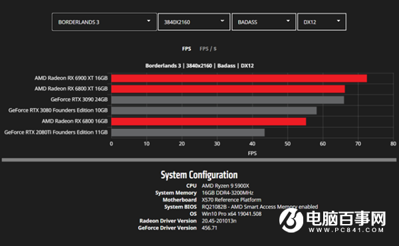Open the DX12 API dropdown
The width and height of the screenshot is (399, 246).
pyautogui.click(x=322, y=22)
